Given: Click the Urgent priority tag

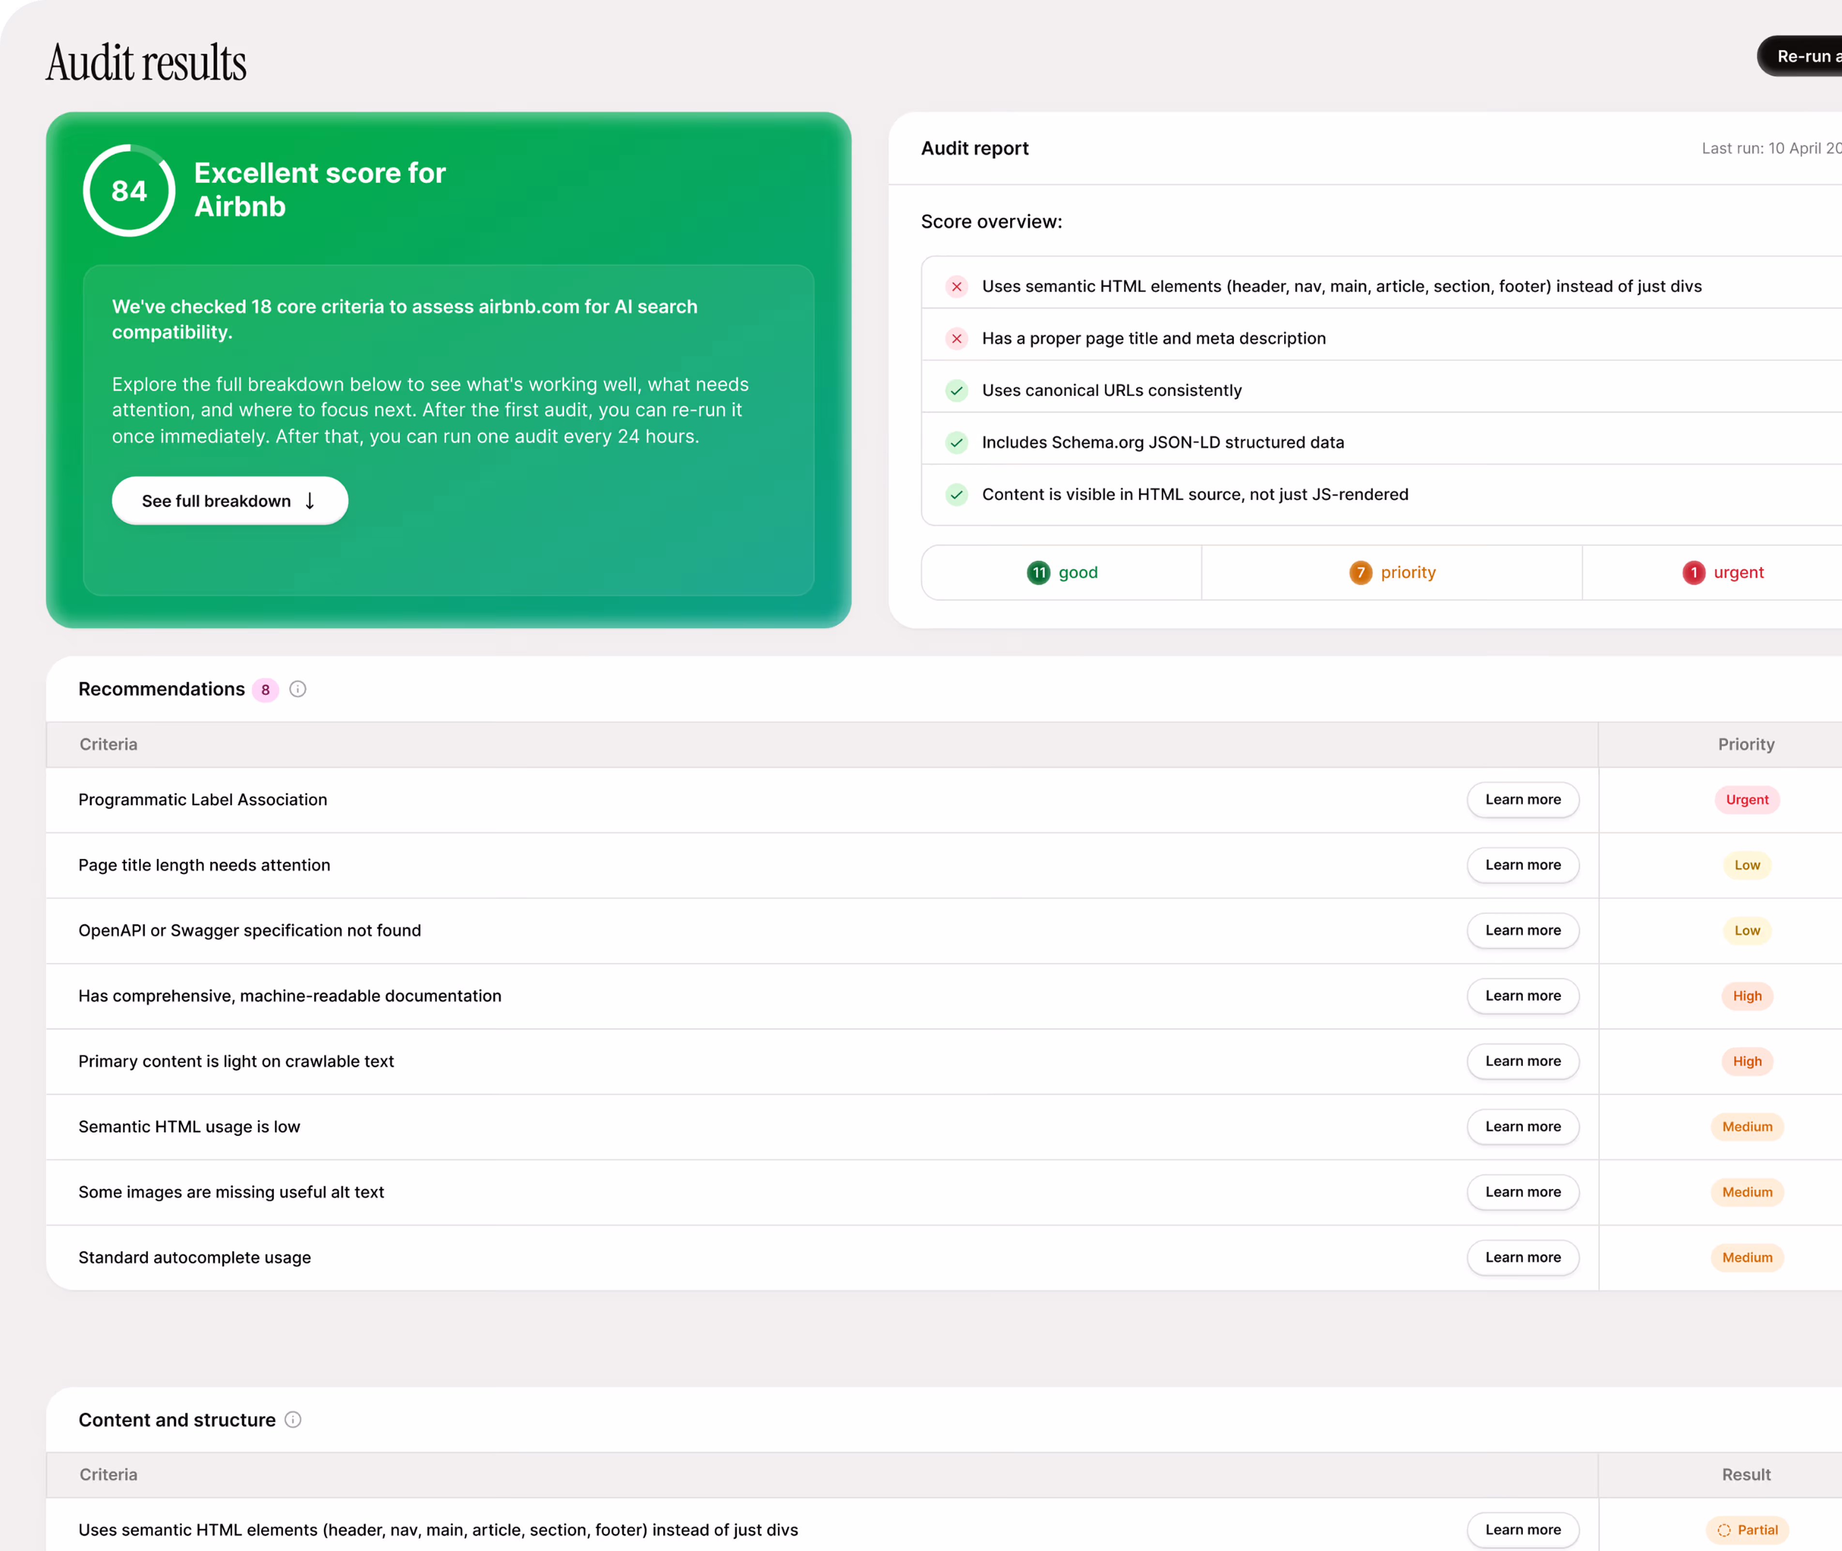Looking at the screenshot, I should 1746,799.
